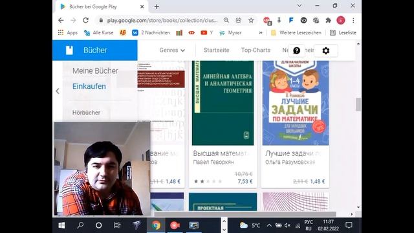Click the muted volume speaker icon

click(287, 225)
